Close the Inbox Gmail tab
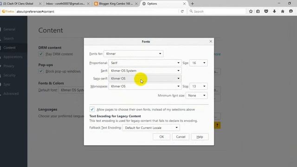This screenshot has width=297, height=167. tap(88, 4)
